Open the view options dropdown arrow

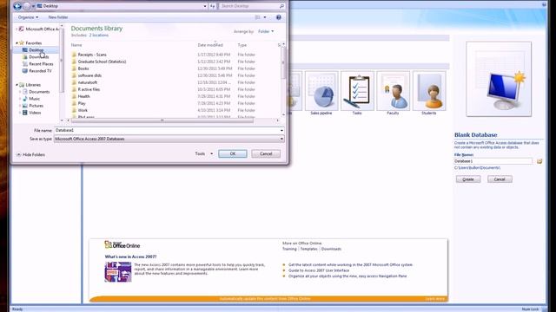click(x=264, y=17)
